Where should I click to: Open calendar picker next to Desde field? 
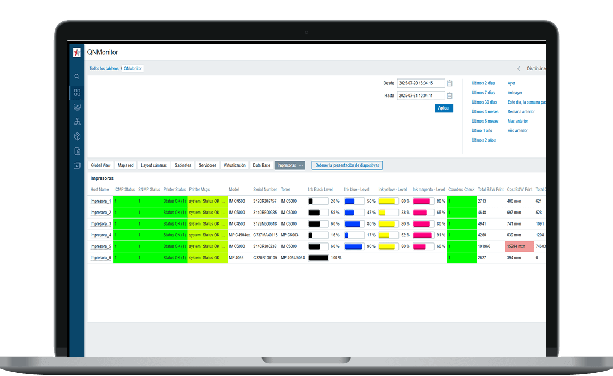450,83
